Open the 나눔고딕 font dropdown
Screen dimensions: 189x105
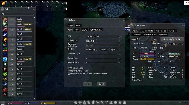coord(114,50)
